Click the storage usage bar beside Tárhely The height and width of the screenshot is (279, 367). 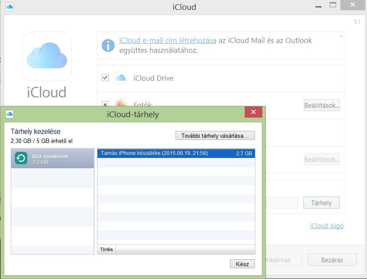282,203
